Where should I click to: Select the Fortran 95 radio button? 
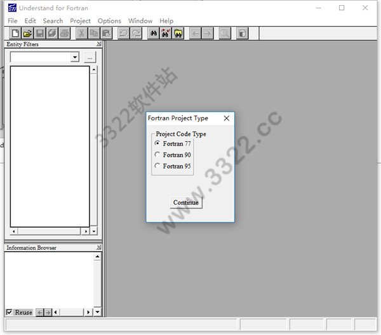pos(157,166)
